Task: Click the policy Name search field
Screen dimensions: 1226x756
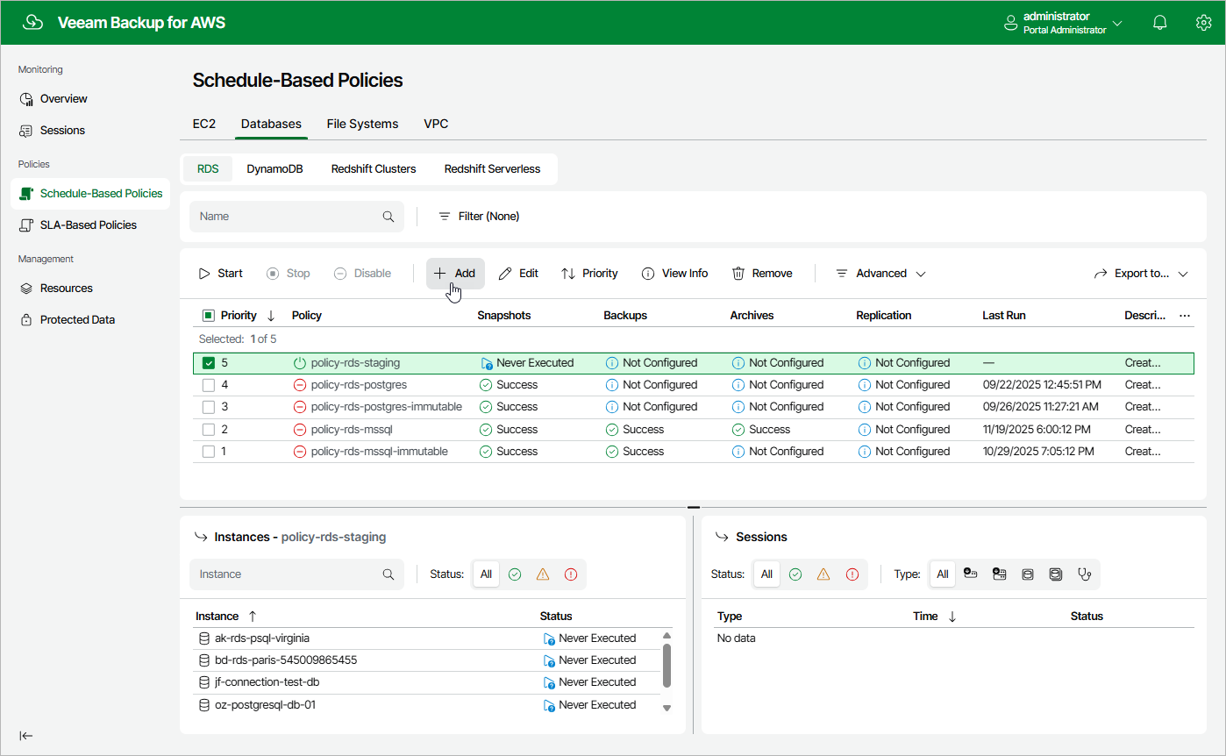Action: (x=296, y=217)
